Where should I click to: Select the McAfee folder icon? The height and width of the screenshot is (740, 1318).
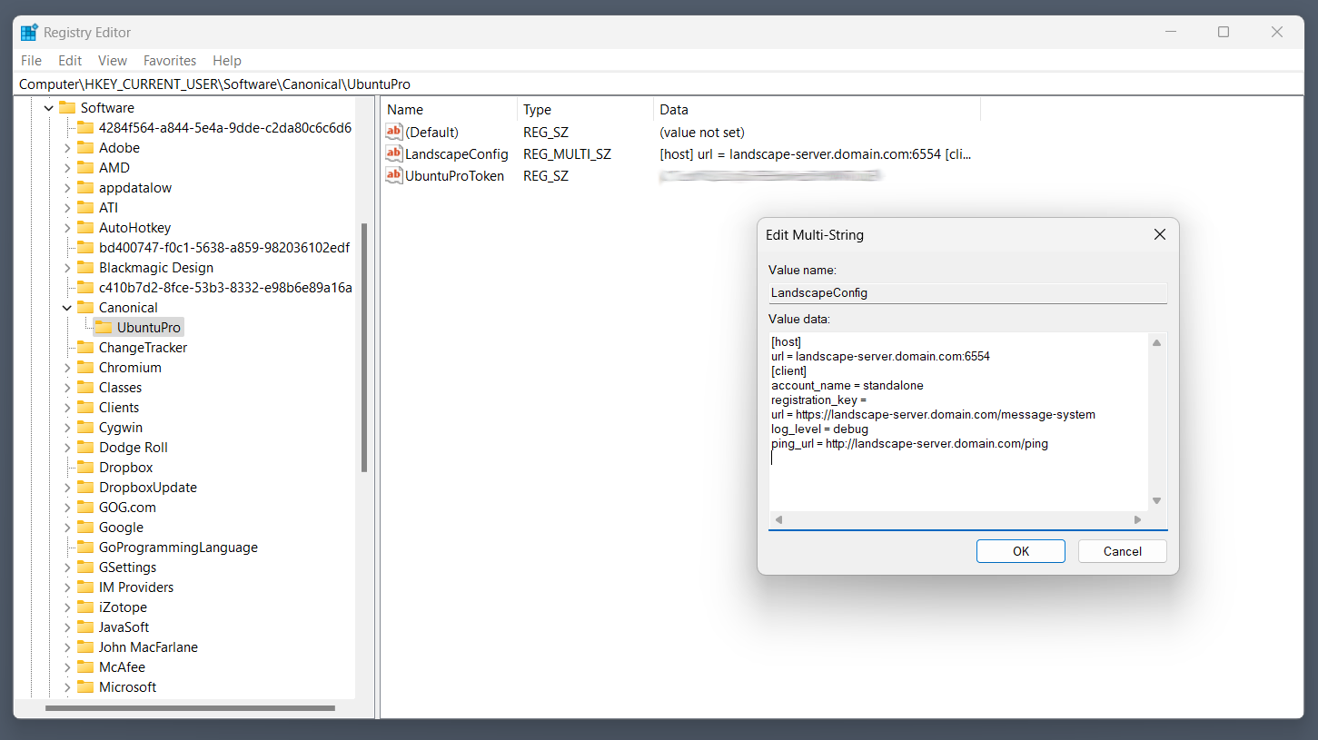85,667
